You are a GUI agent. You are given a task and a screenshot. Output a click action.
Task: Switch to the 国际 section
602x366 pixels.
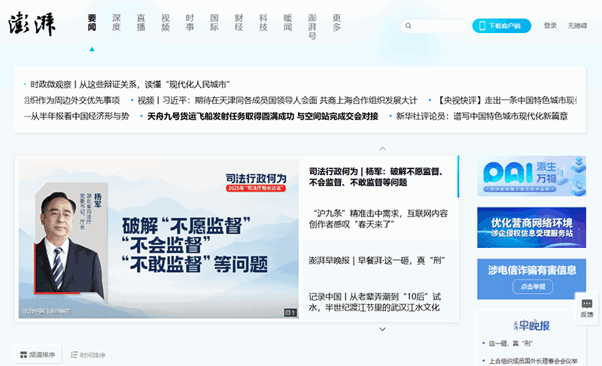[x=214, y=23]
